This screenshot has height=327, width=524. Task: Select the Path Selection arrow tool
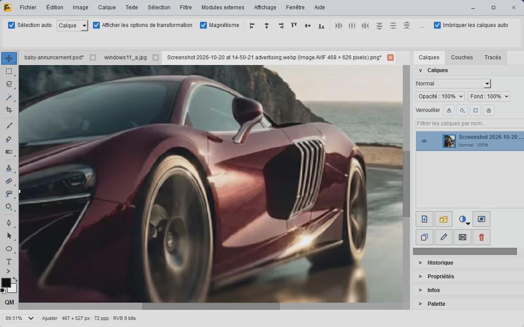(9, 236)
